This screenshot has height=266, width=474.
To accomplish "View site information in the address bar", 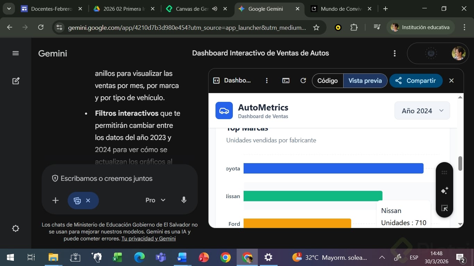I will coord(59,27).
